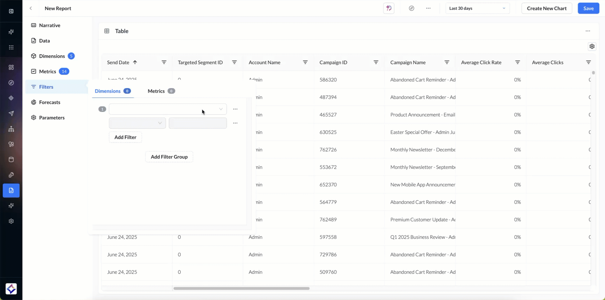
Task: Open the Forecasts section in sidebar
Action: coord(49,102)
